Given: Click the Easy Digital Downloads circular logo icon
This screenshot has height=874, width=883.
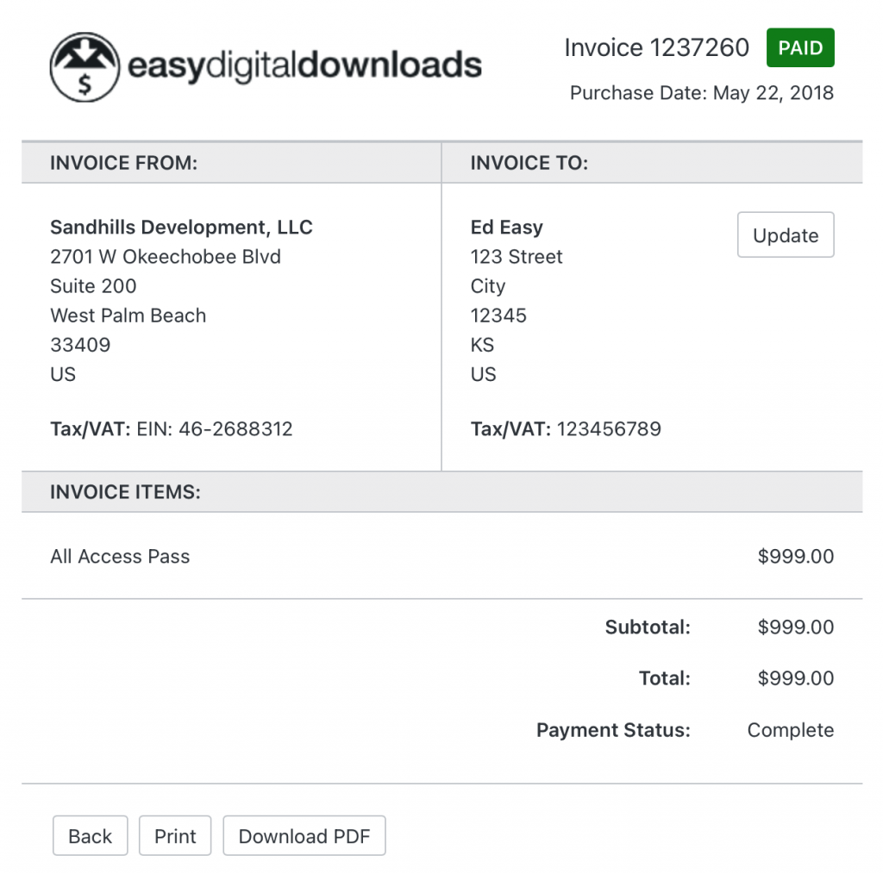Looking at the screenshot, I should (85, 67).
